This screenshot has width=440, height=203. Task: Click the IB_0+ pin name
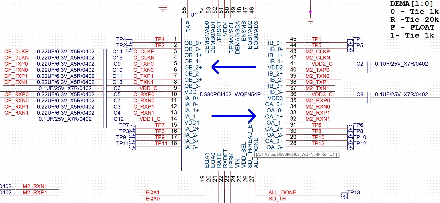click(x=275, y=43)
